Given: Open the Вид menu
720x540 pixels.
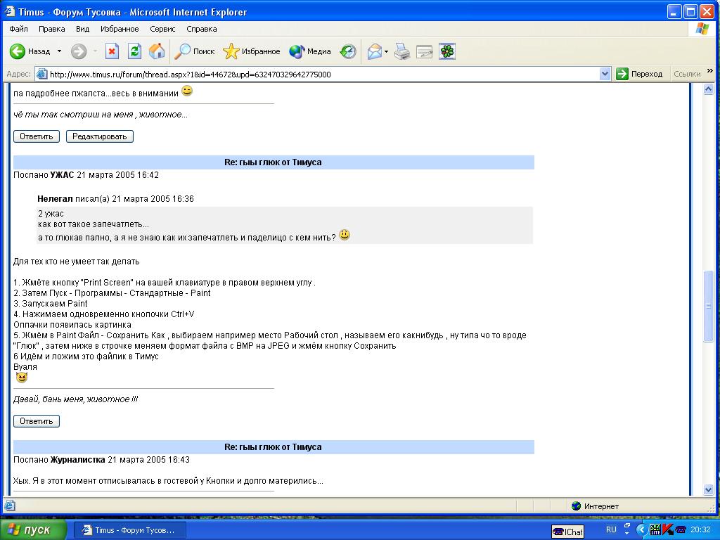Looking at the screenshot, I should click(x=82, y=29).
